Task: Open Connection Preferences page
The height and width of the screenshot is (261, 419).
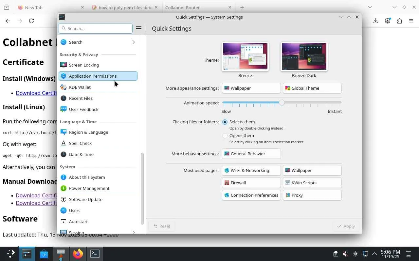Action: pyautogui.click(x=251, y=195)
